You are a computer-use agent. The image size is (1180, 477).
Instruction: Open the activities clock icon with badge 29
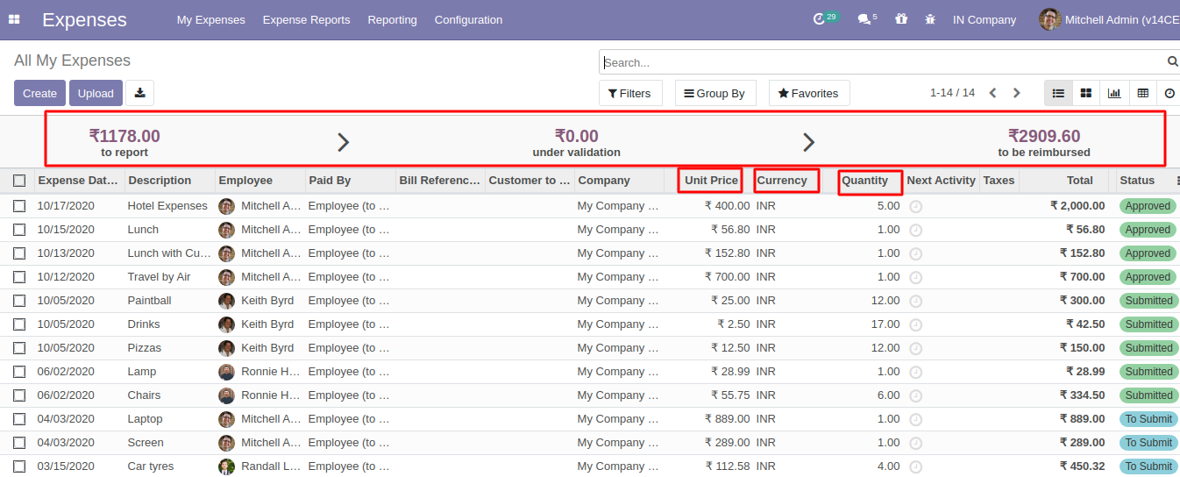pos(825,18)
